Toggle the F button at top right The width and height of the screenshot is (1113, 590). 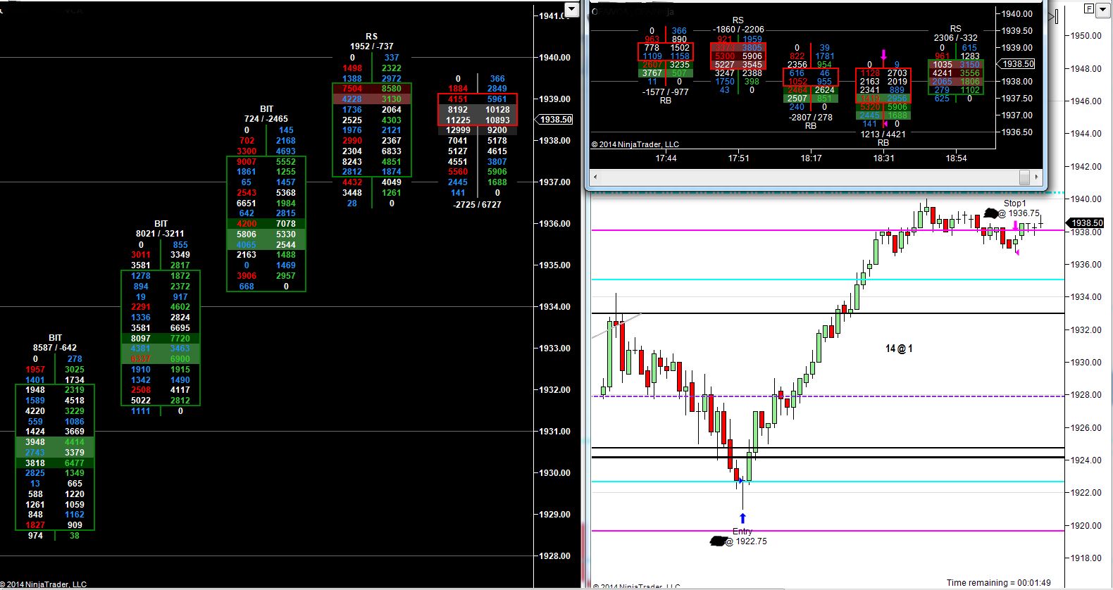1090,9
